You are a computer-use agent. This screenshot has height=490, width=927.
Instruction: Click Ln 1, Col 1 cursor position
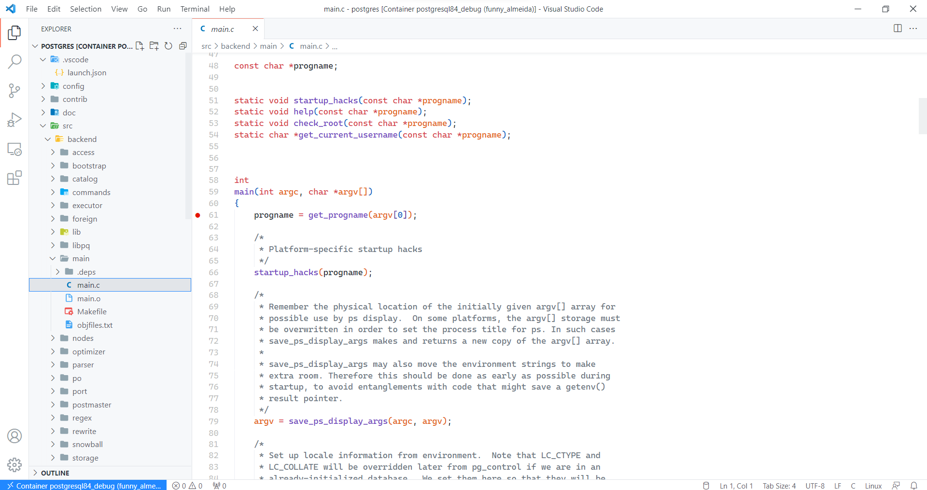tap(736, 486)
